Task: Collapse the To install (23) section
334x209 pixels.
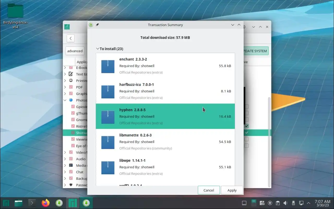Action: pyautogui.click(x=98, y=49)
